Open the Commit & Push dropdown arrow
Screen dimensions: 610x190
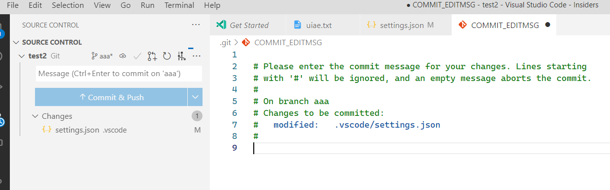(195, 97)
